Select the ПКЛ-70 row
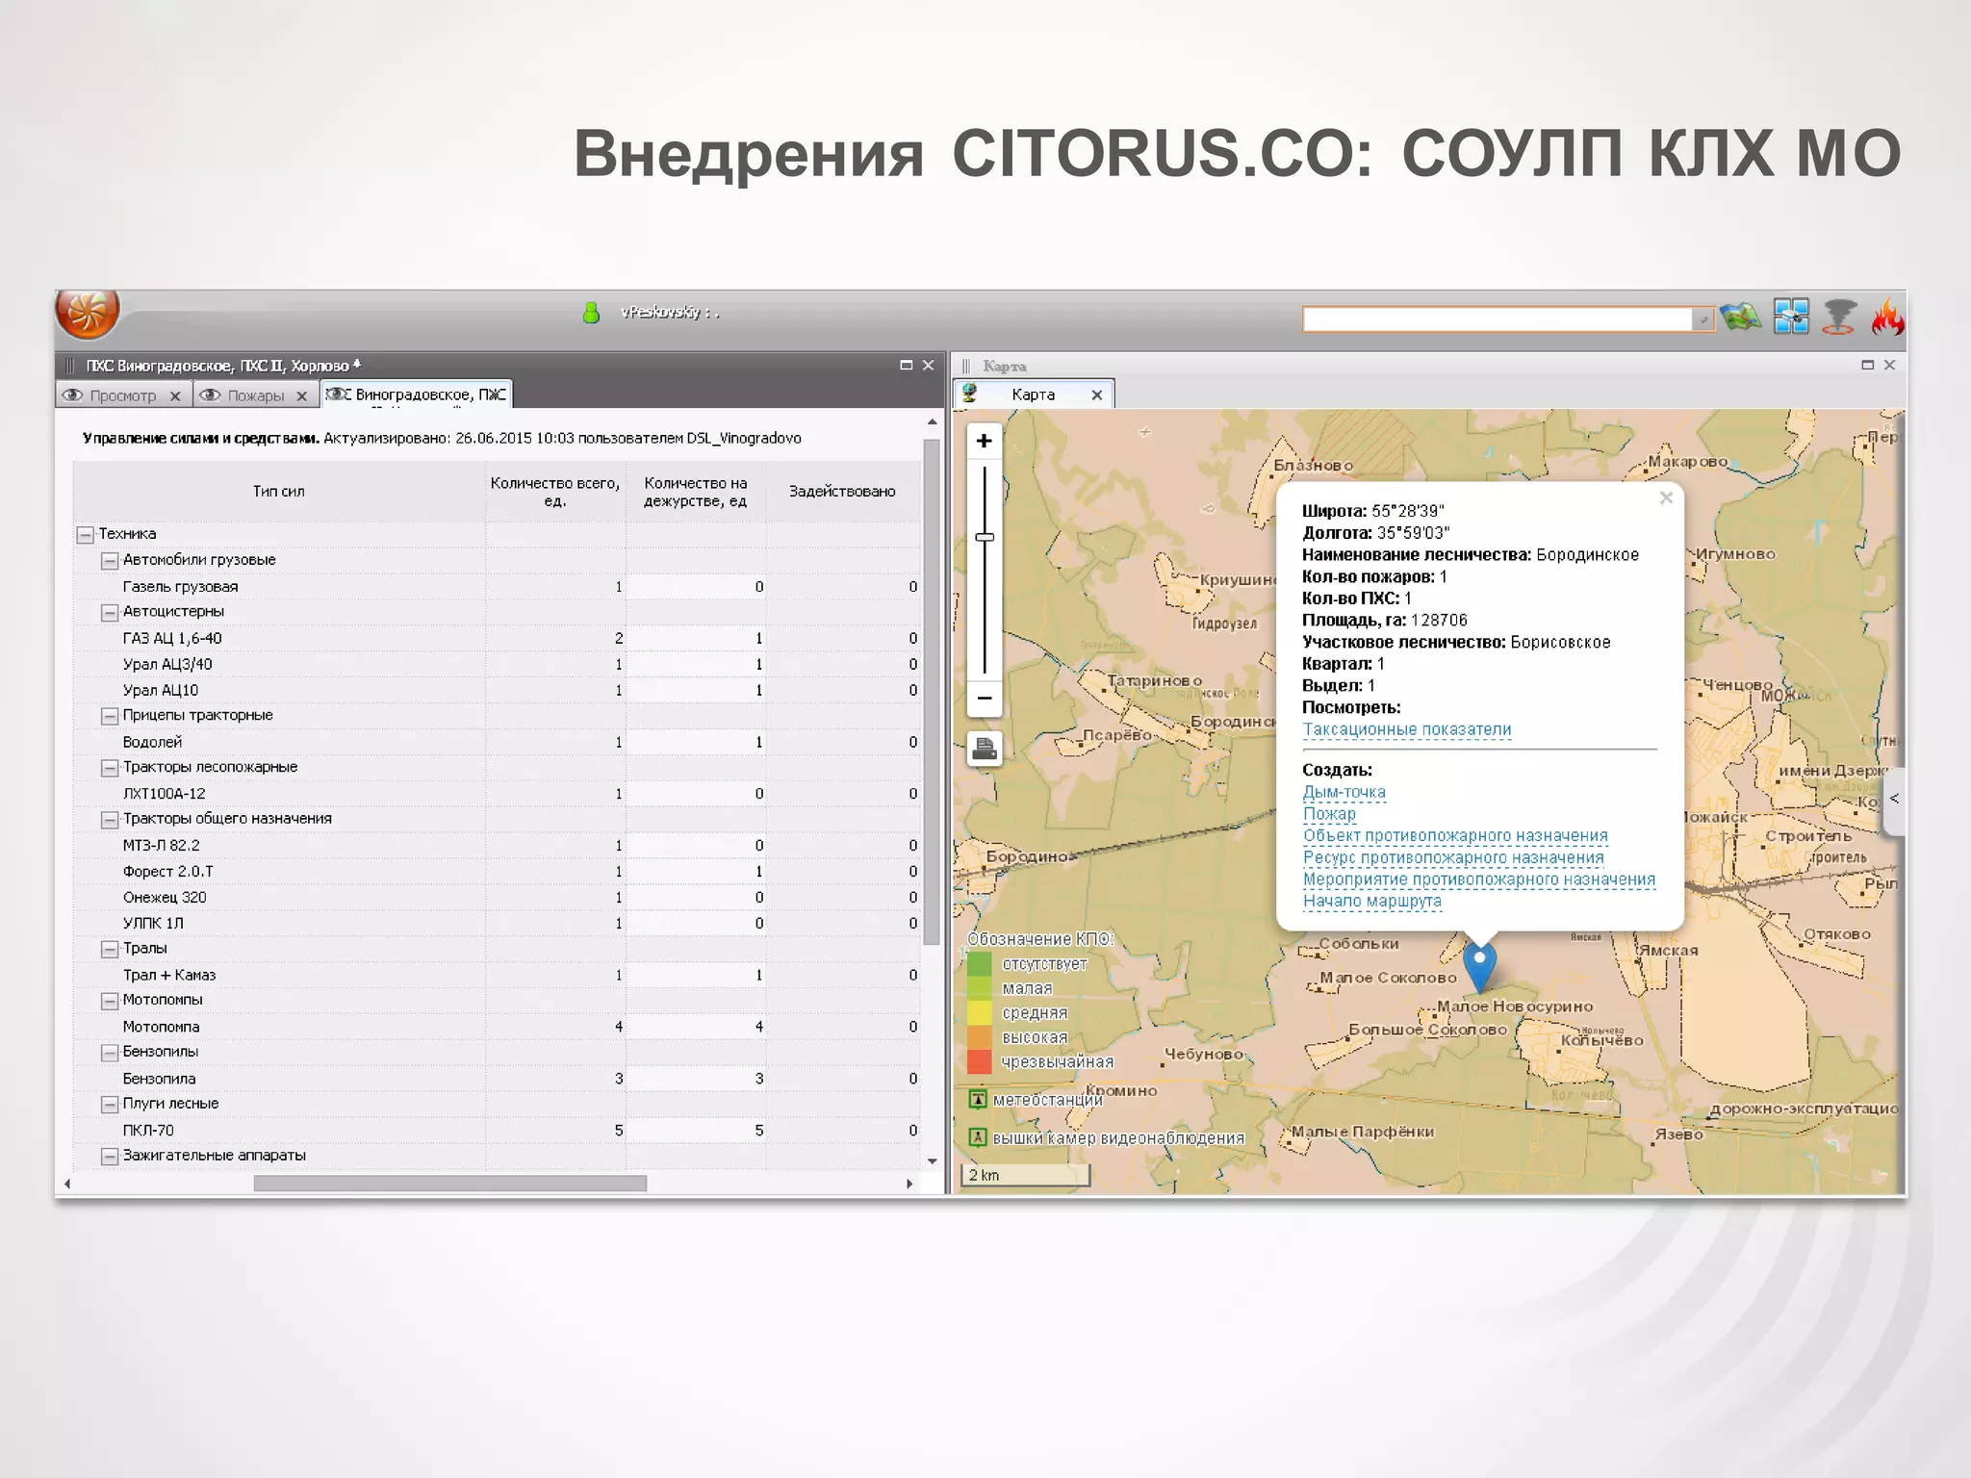 (497, 1131)
